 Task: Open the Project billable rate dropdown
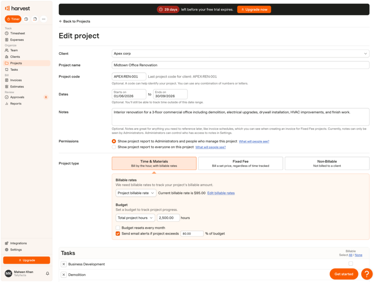point(136,193)
